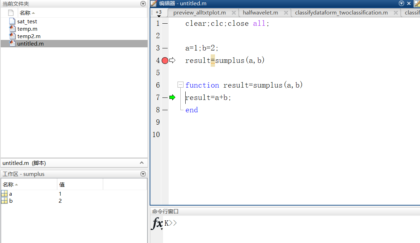Open the fx function browser button
The height and width of the screenshot is (243, 420).
click(157, 224)
